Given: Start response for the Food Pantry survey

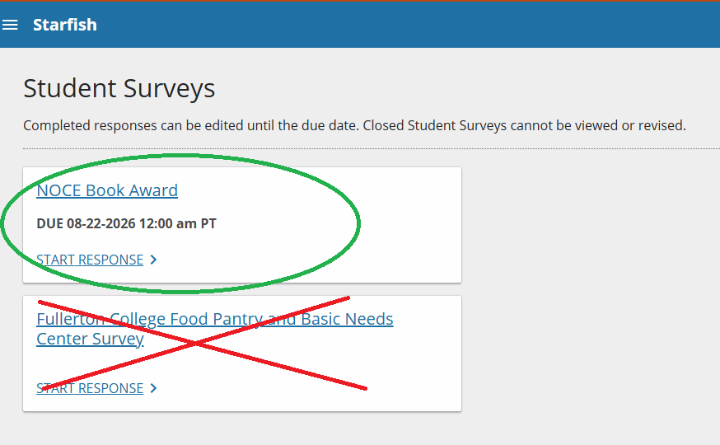Looking at the screenshot, I should point(90,388).
